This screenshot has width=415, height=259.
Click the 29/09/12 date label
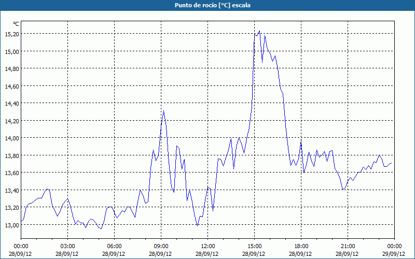394,254
